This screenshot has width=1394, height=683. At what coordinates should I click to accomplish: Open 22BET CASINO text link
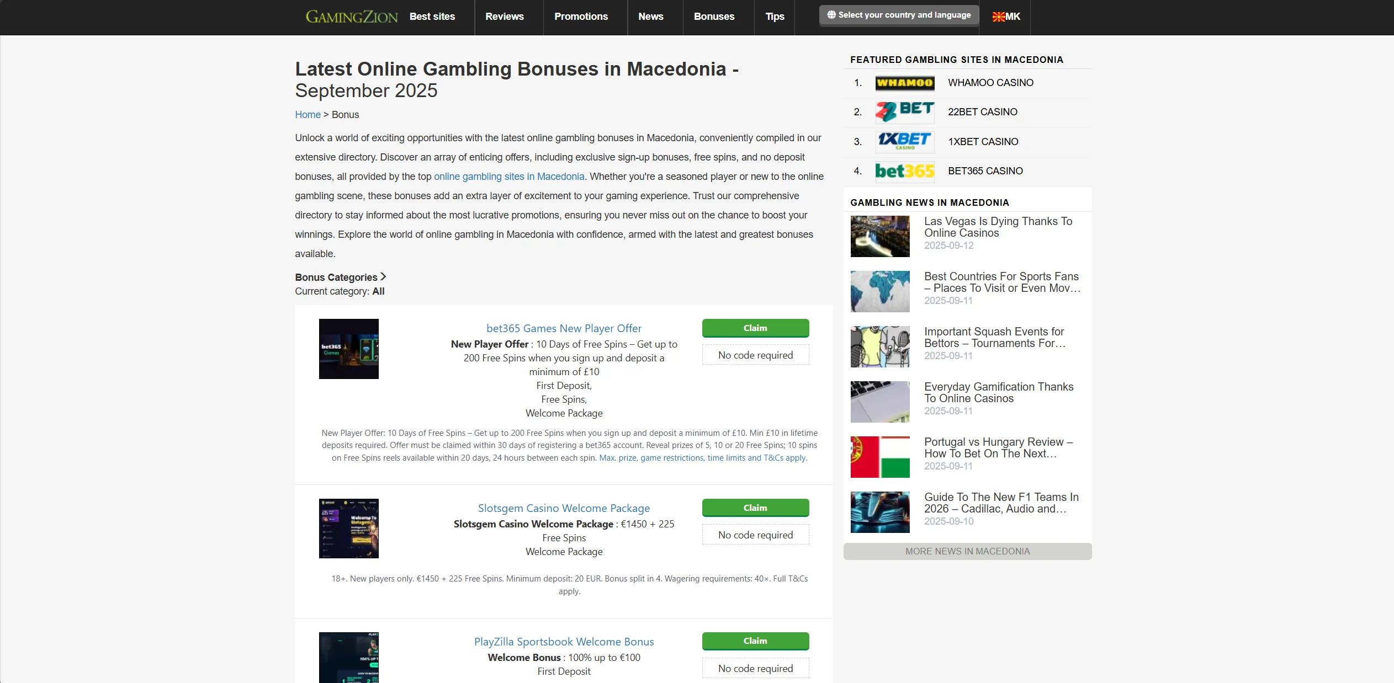tap(982, 112)
